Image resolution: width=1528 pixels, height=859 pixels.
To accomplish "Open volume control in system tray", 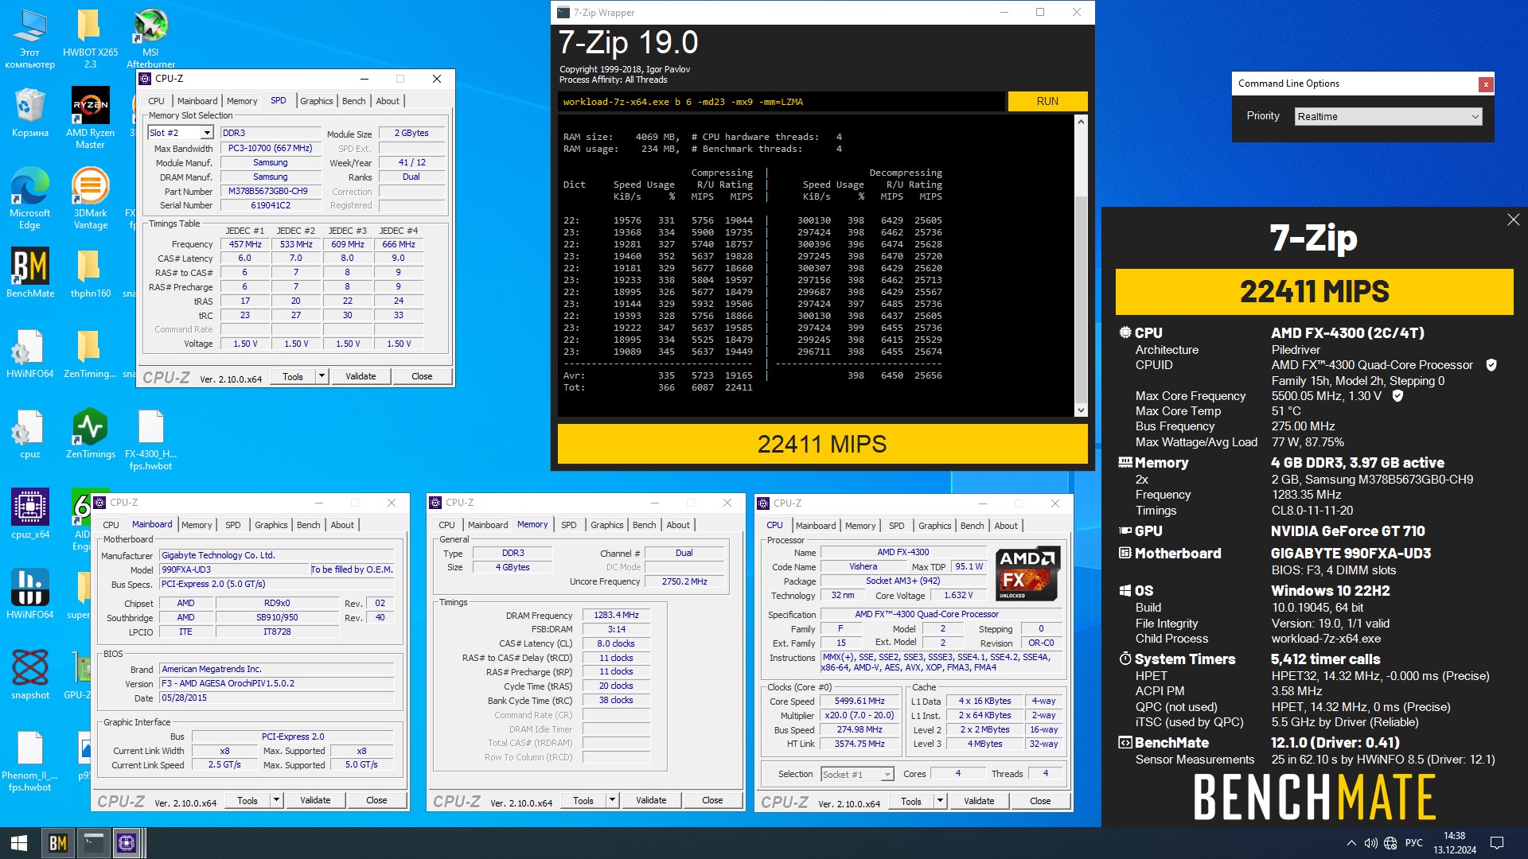I will [1370, 843].
